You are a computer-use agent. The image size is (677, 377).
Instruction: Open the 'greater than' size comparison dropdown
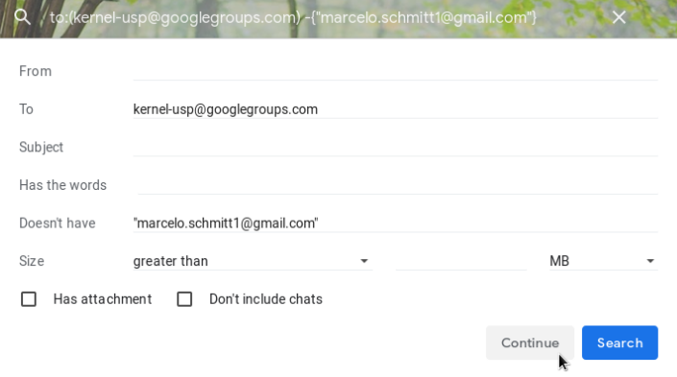click(x=253, y=261)
